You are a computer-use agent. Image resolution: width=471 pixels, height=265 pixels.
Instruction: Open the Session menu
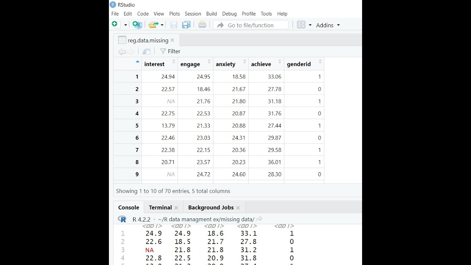pyautogui.click(x=193, y=14)
